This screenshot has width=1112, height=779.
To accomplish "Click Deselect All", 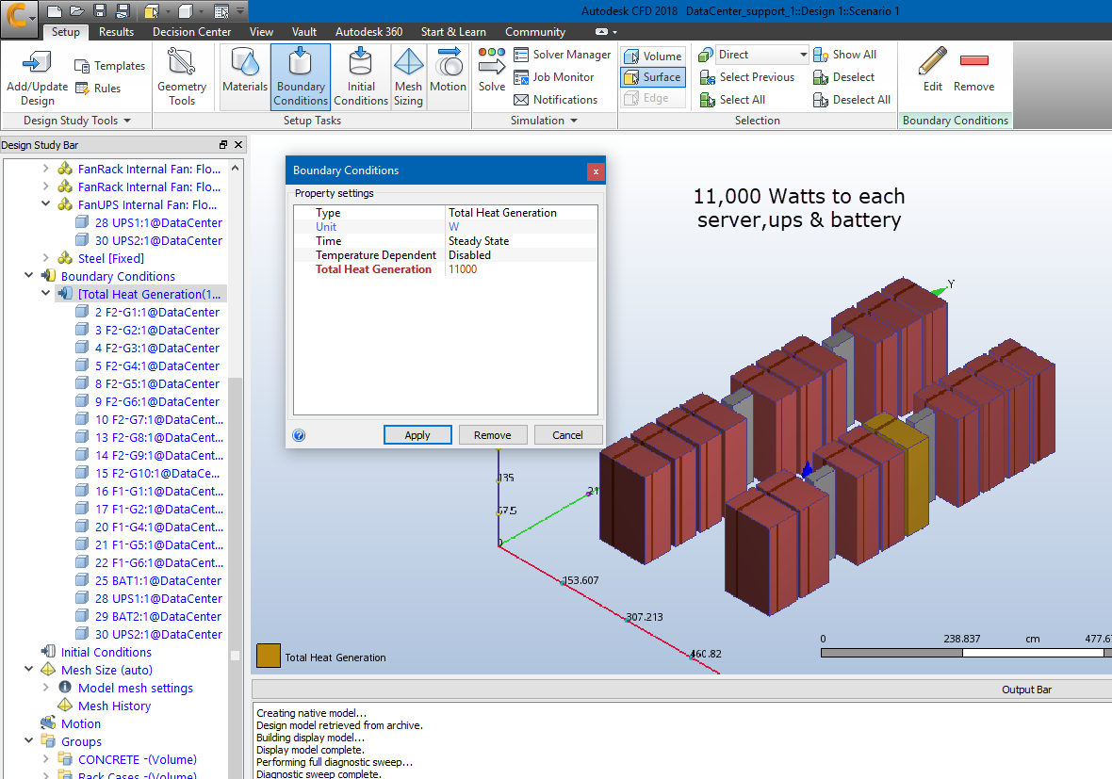I will click(x=851, y=100).
